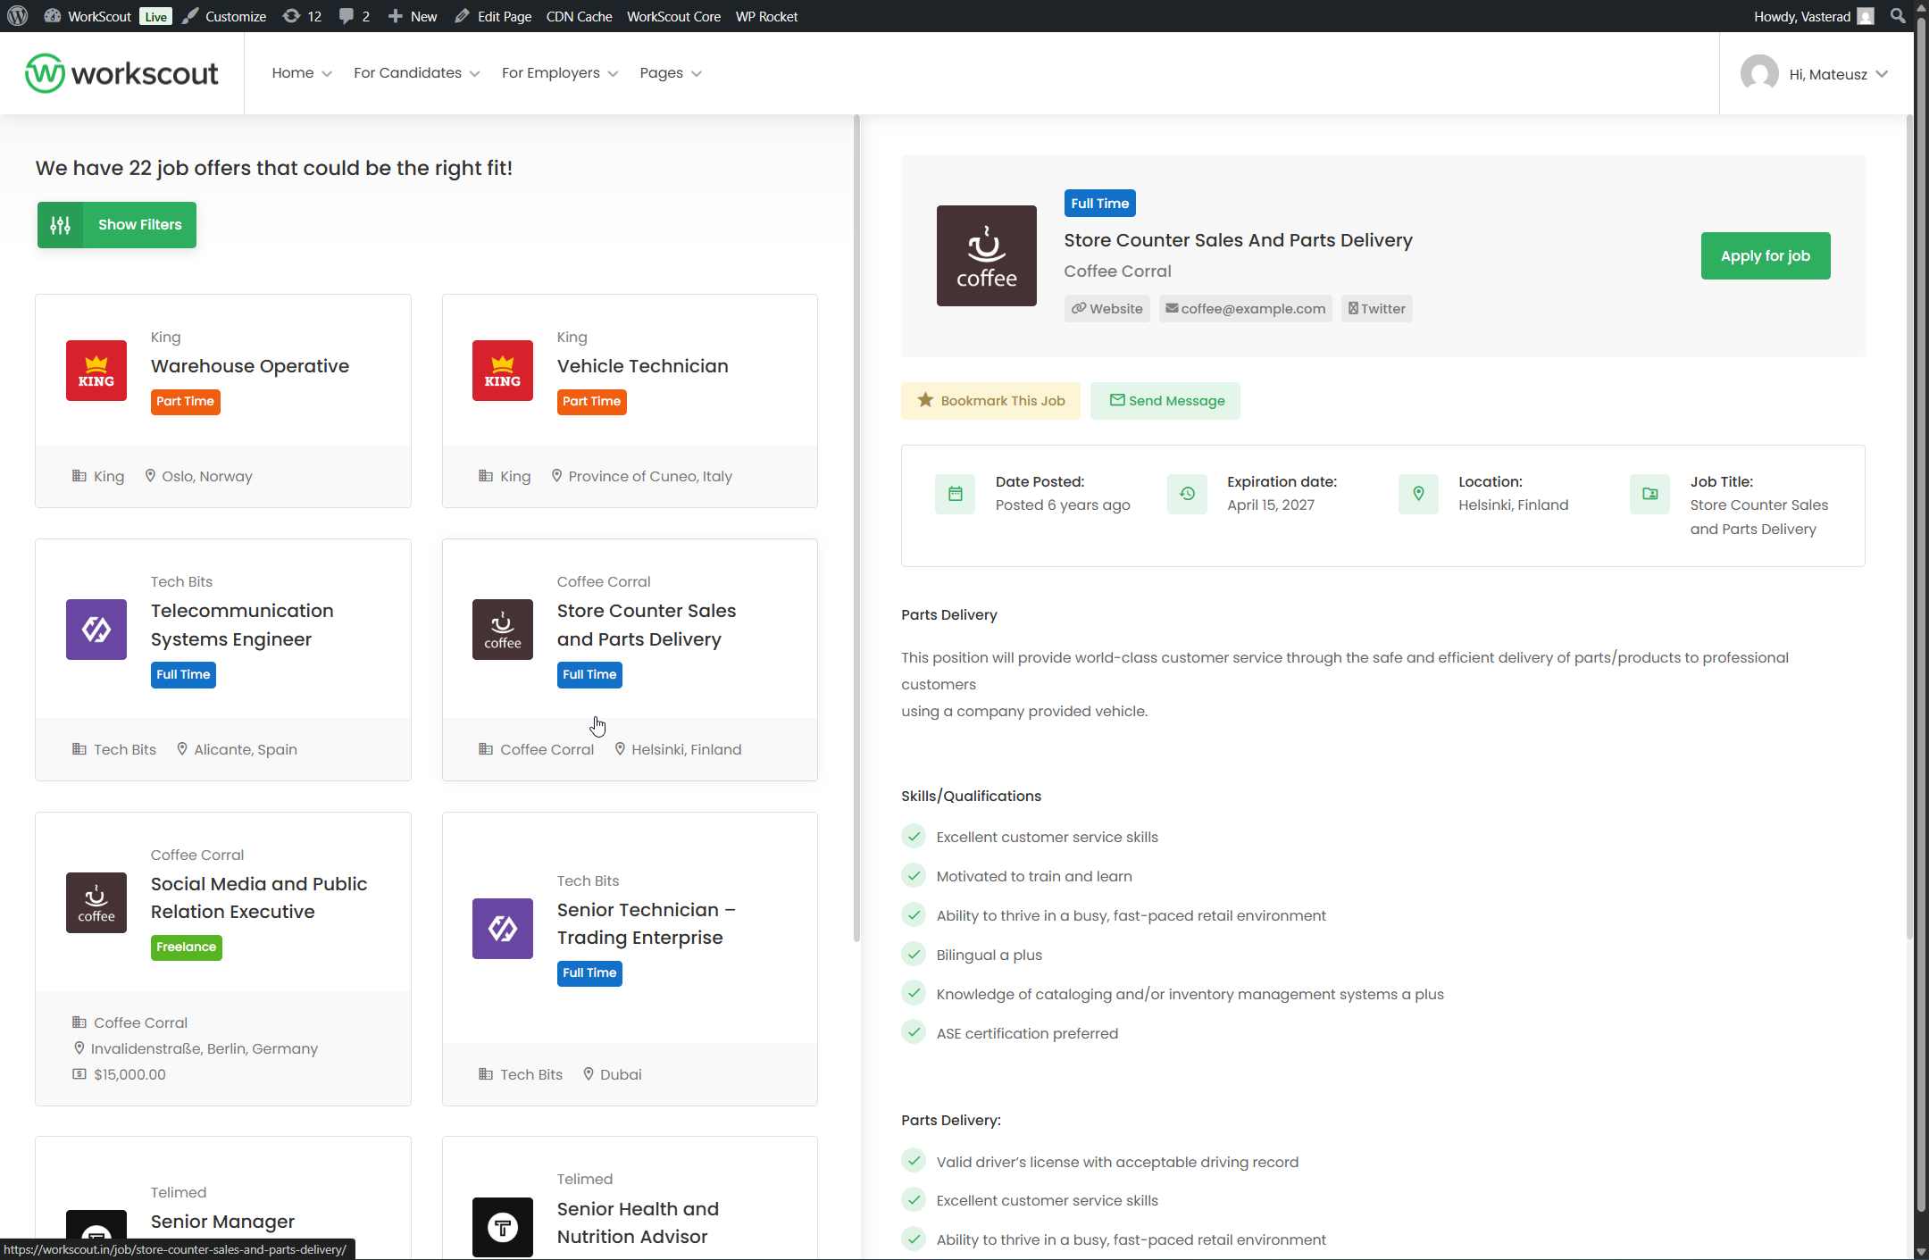Click Bookmark This Job button
Screen dimensions: 1929x1260
(x=990, y=401)
